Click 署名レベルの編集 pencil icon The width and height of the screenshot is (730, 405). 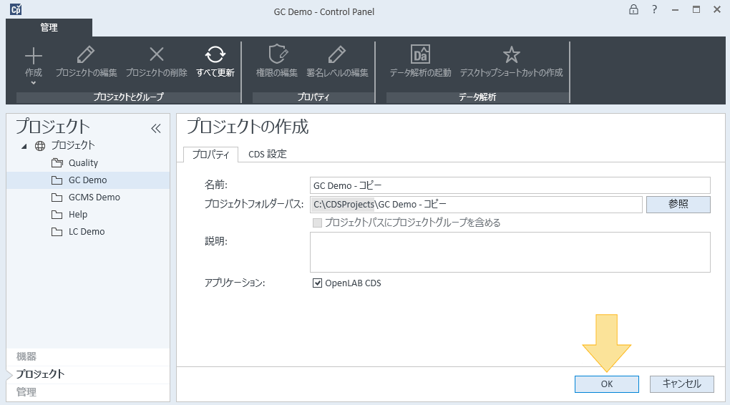click(336, 54)
